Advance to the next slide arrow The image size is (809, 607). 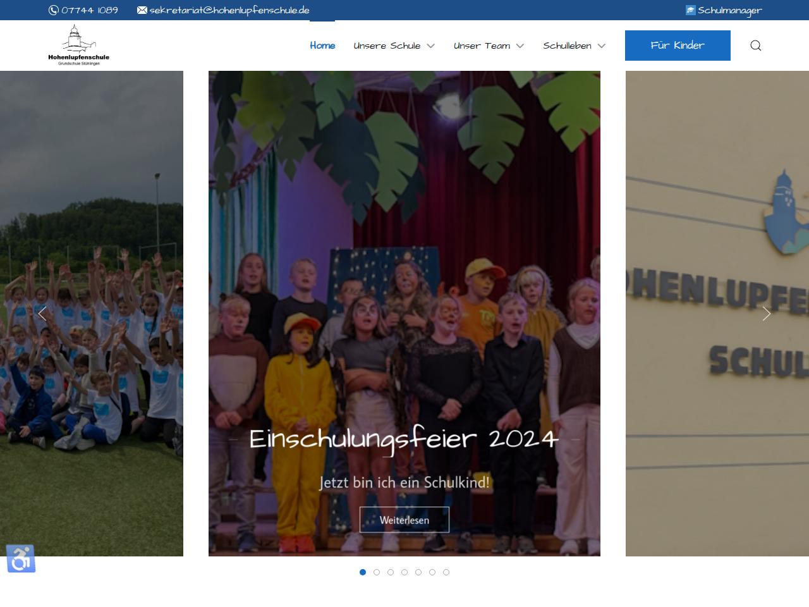[x=766, y=314]
